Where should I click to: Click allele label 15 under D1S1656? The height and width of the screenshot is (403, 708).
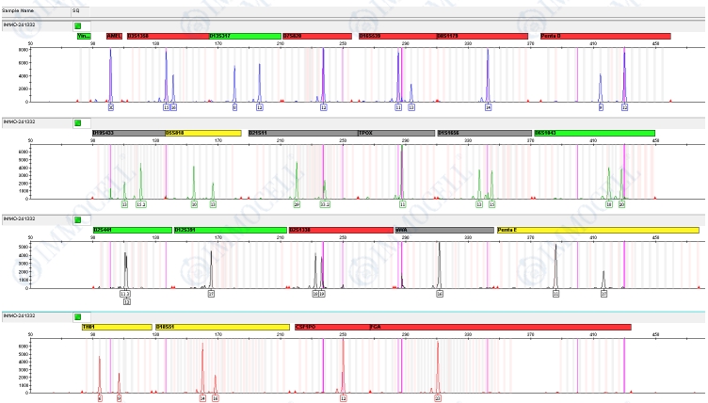tap(491, 204)
